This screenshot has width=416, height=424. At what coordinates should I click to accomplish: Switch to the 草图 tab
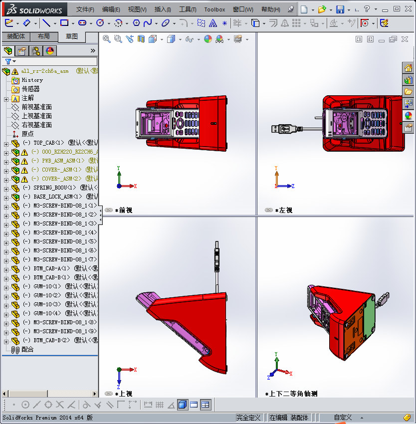point(72,37)
